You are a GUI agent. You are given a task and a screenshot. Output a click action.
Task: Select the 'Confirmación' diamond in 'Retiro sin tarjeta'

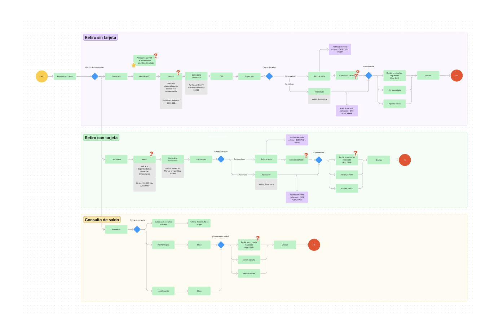click(x=369, y=76)
